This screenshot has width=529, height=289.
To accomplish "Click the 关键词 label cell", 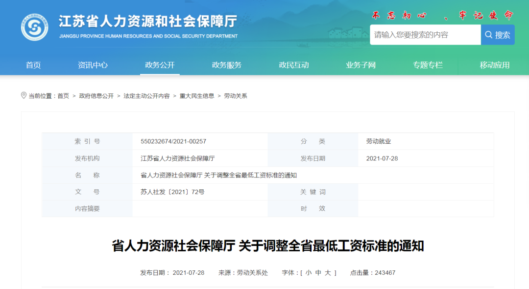I will tap(313, 192).
